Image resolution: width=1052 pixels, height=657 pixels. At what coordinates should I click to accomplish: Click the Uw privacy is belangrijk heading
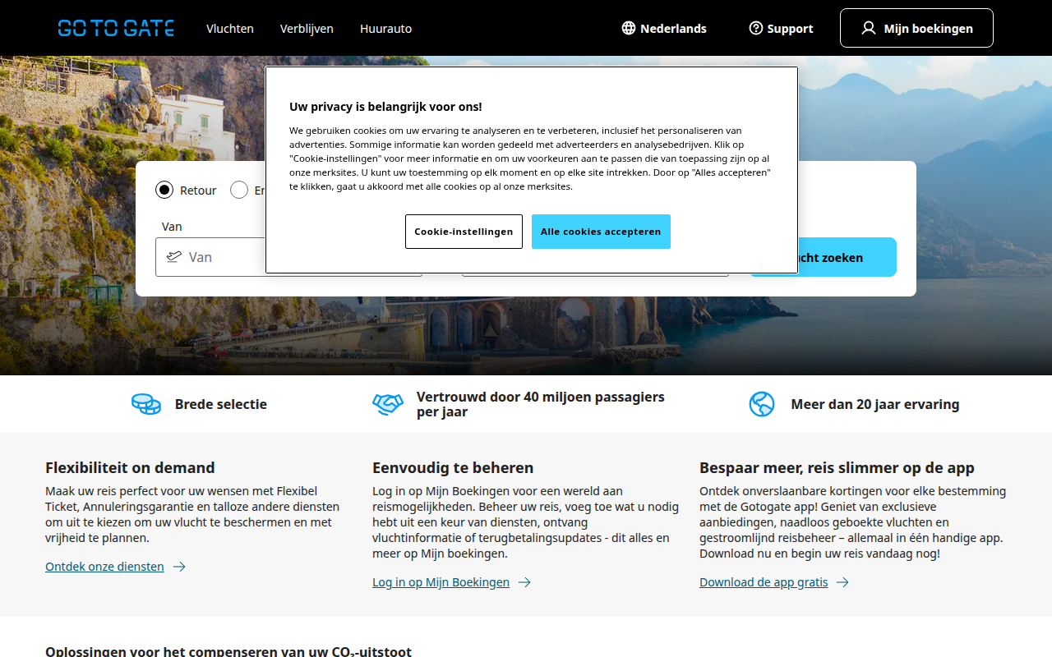(385, 106)
